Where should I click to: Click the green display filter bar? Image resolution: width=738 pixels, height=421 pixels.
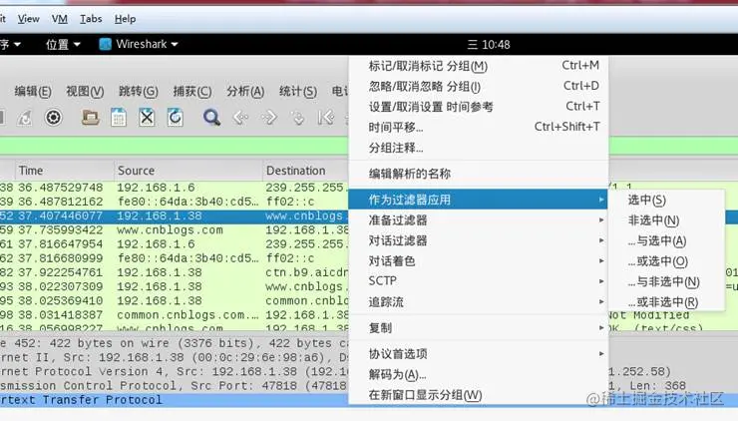point(175,146)
